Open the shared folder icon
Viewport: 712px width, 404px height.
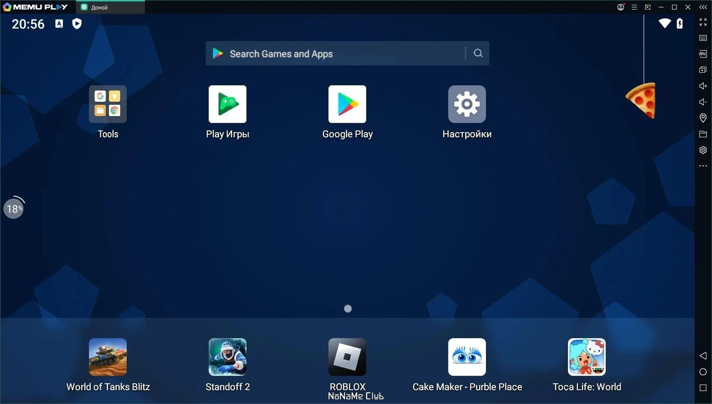(x=703, y=134)
